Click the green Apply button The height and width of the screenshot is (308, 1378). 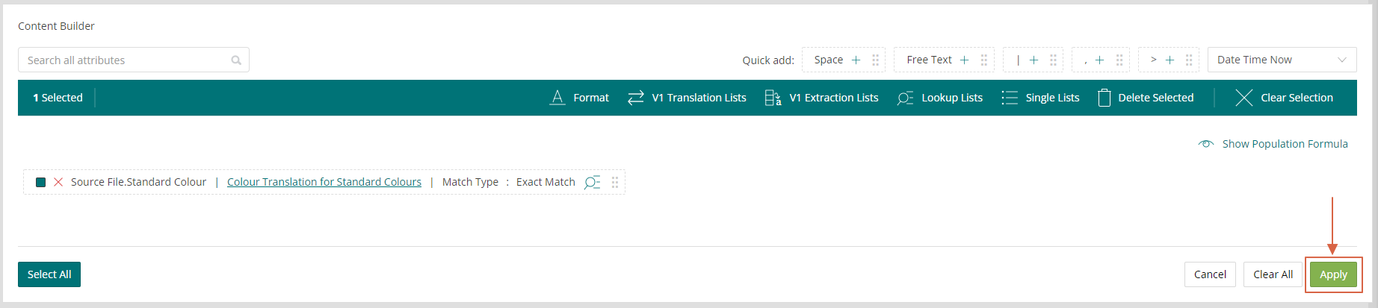coord(1333,274)
